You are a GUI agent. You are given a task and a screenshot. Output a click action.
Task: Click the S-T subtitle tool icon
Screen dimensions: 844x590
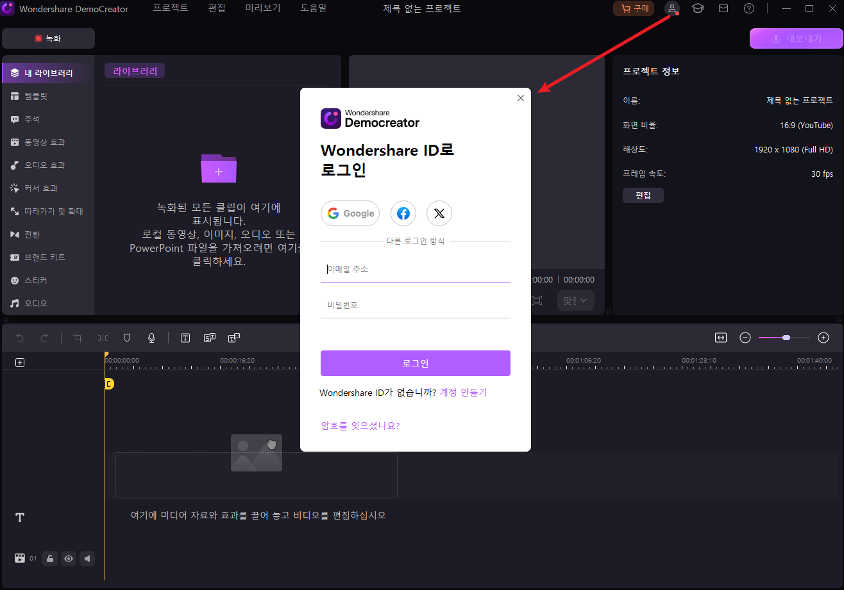(x=210, y=338)
